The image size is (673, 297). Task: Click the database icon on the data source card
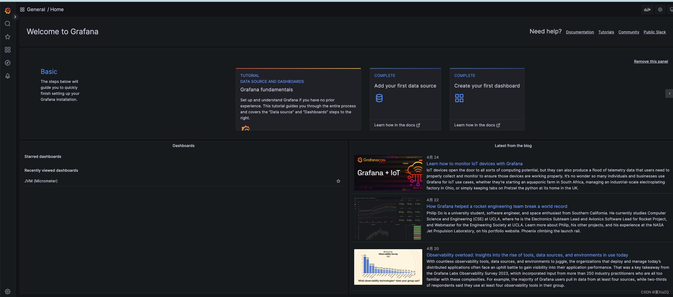pos(379,98)
